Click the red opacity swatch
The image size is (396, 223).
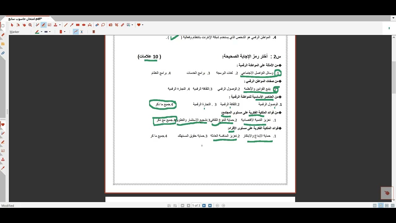pyautogui.click(x=61, y=32)
